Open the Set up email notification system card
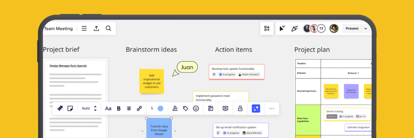Viewport: 414px width, 138px height. [240, 130]
